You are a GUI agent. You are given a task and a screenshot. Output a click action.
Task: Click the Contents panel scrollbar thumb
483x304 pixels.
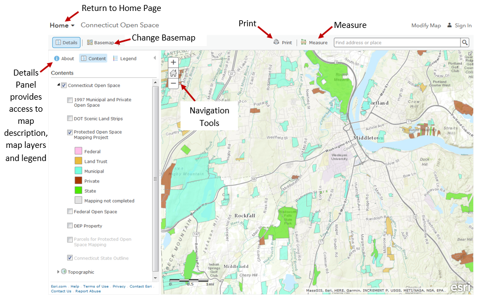click(x=155, y=179)
